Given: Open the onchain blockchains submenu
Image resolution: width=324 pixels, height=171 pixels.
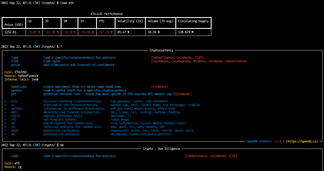Looking at the screenshot, I should [17, 108].
